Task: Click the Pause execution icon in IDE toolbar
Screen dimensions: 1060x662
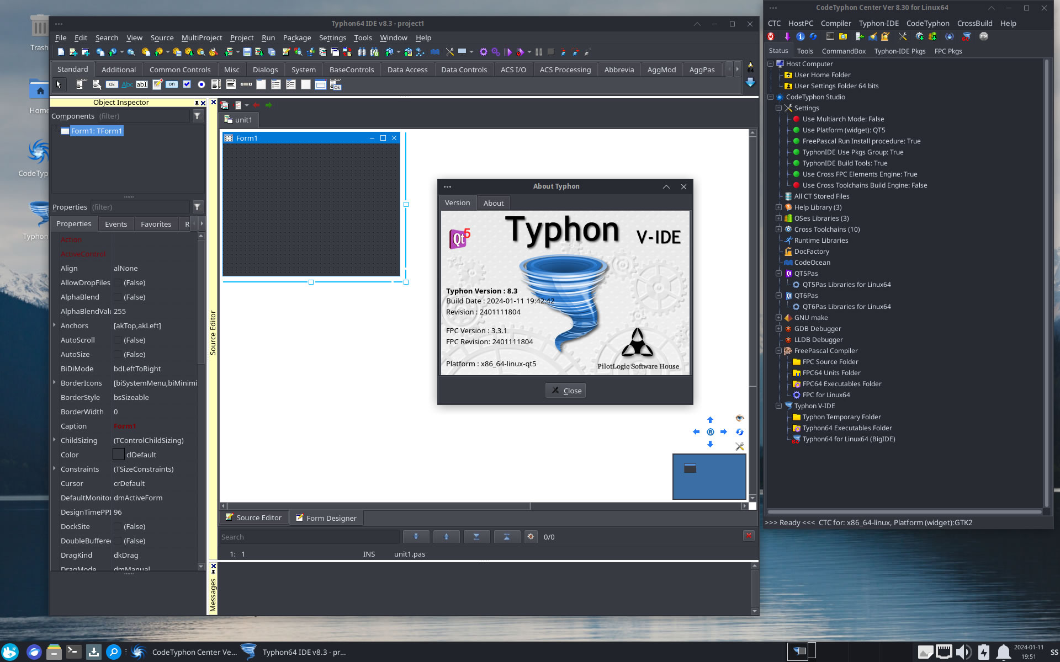Action: tap(539, 52)
